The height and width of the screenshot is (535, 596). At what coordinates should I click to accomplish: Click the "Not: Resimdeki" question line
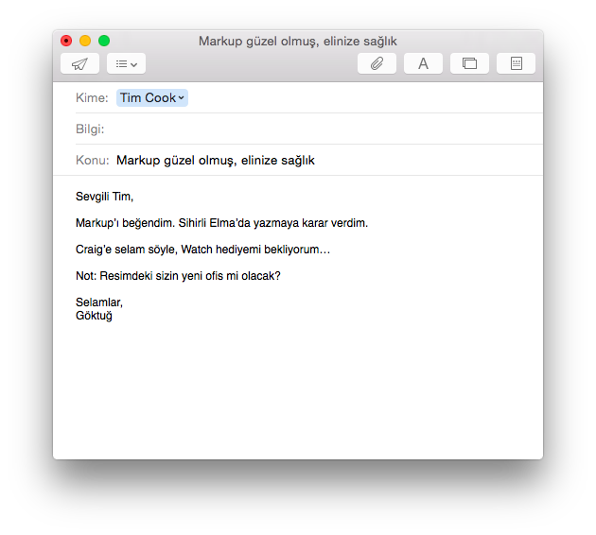click(x=178, y=276)
